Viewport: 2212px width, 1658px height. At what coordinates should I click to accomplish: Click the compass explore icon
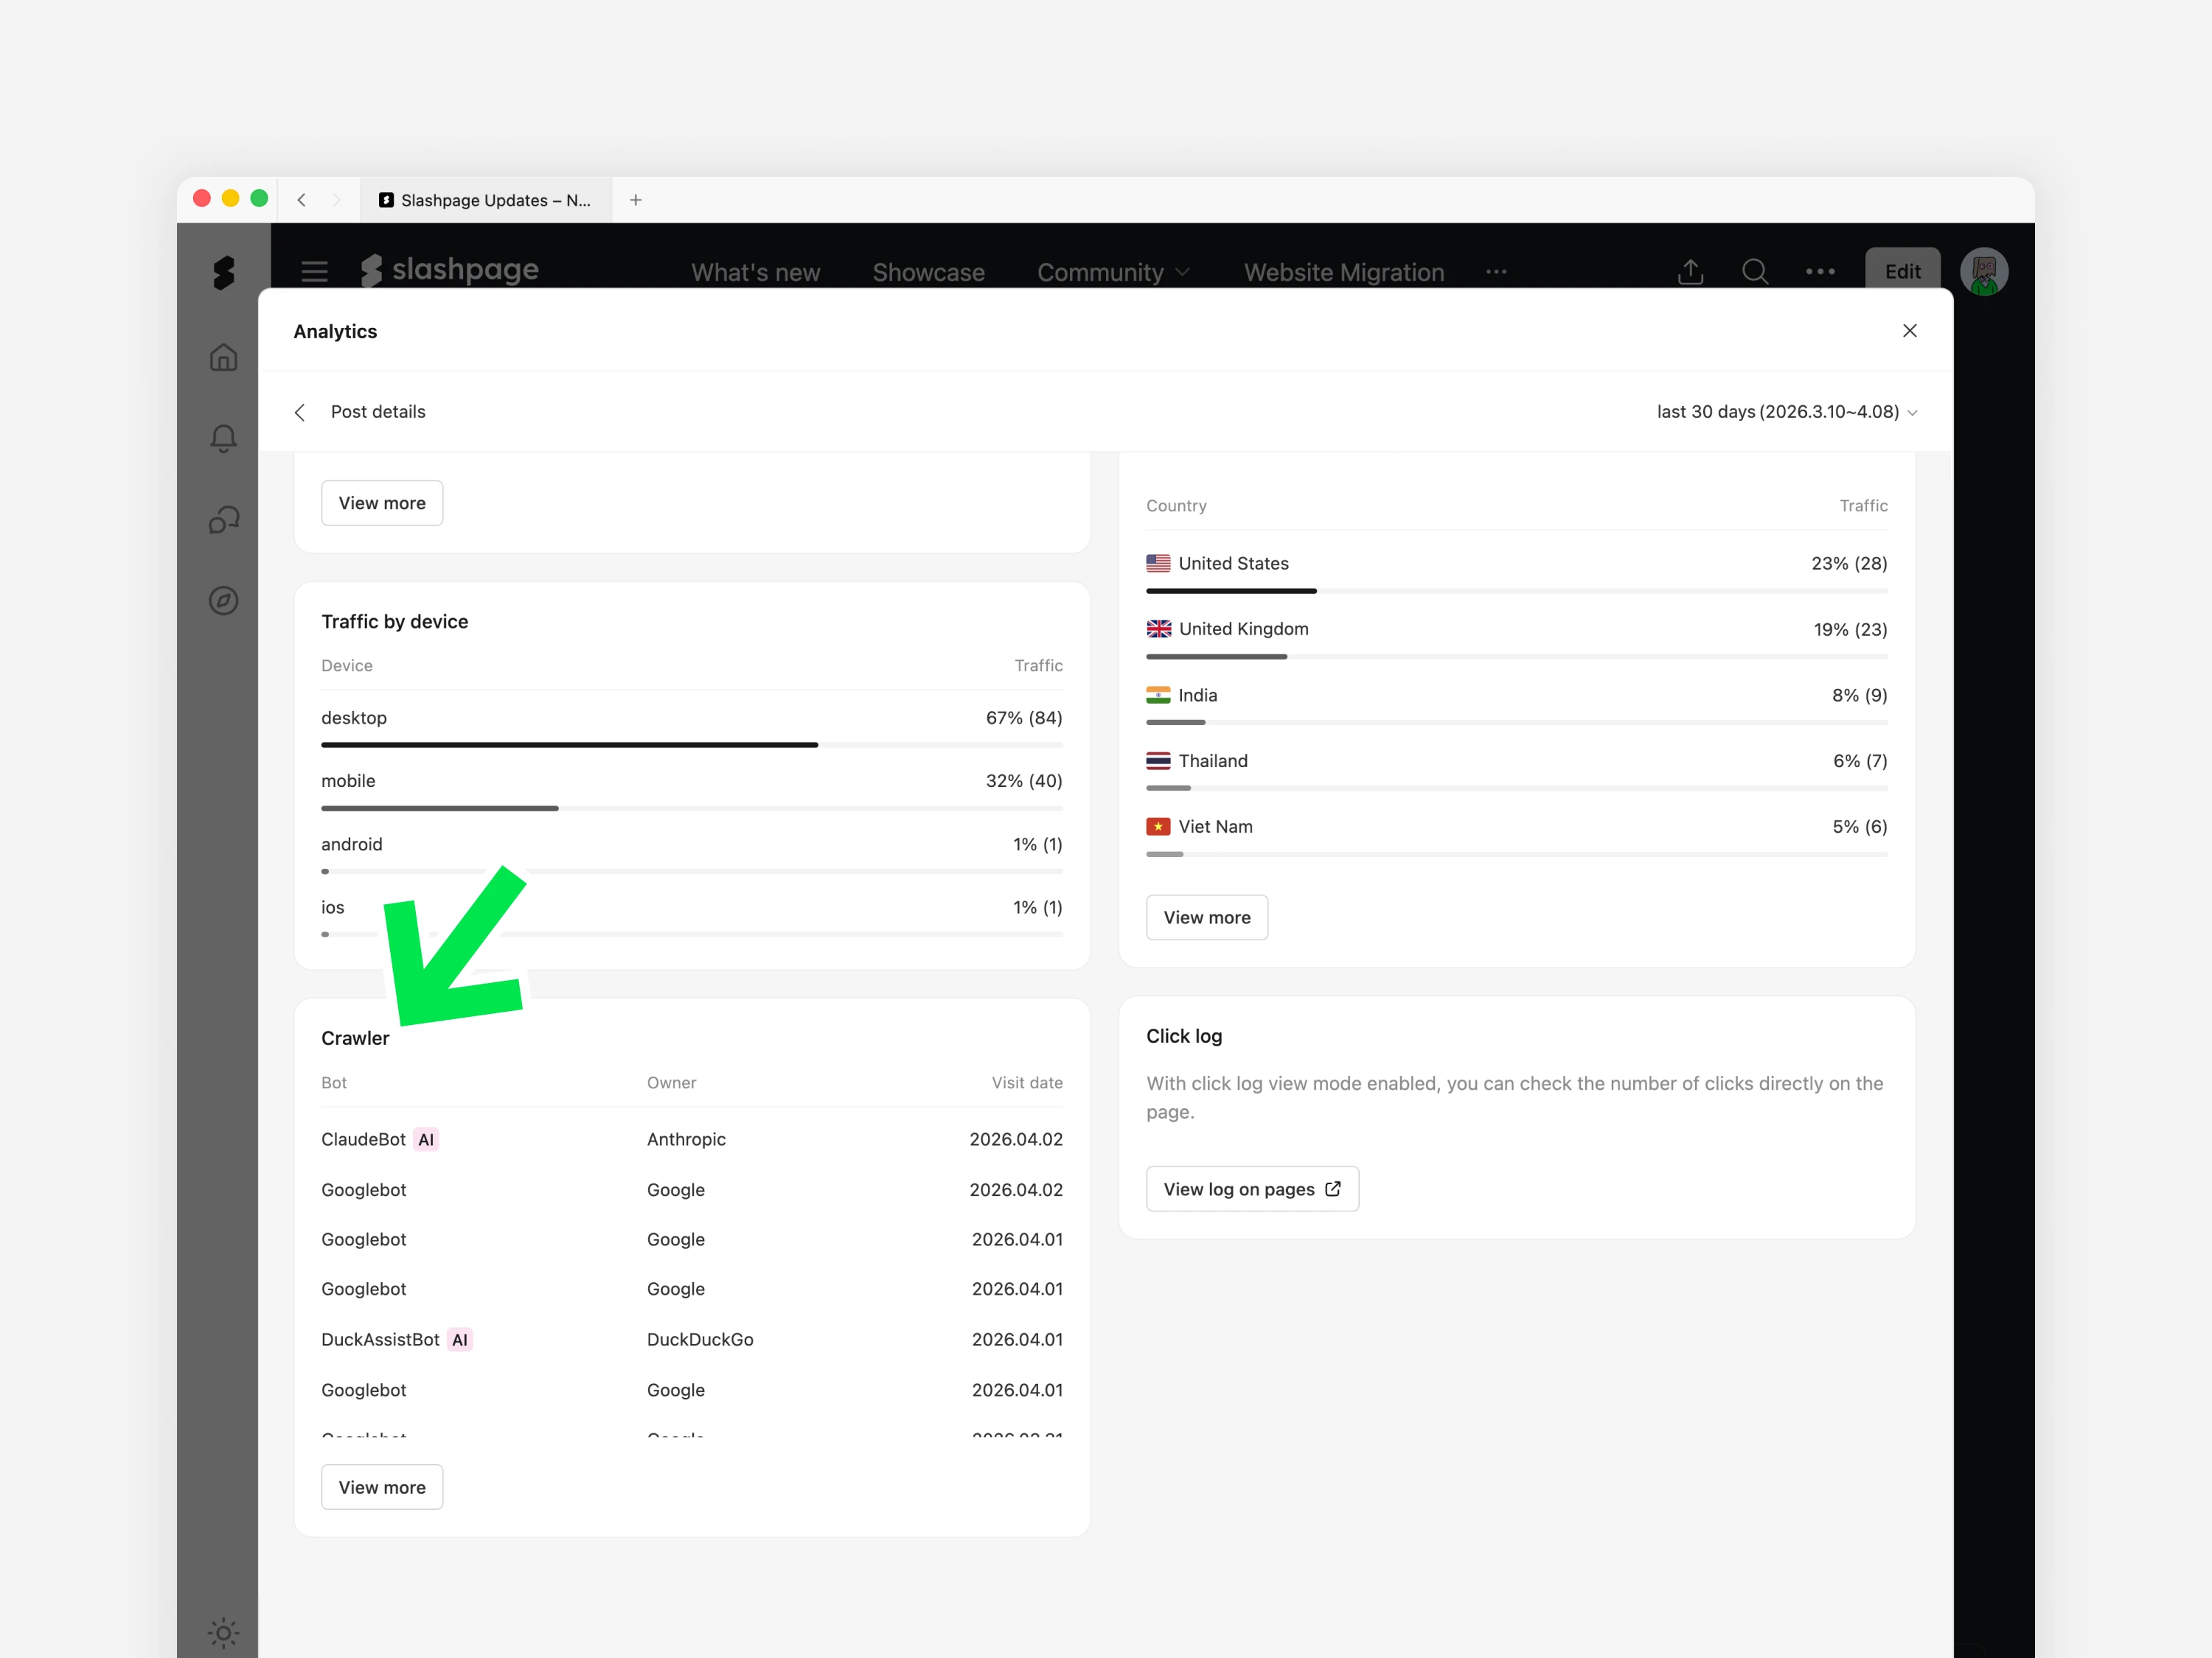(223, 601)
